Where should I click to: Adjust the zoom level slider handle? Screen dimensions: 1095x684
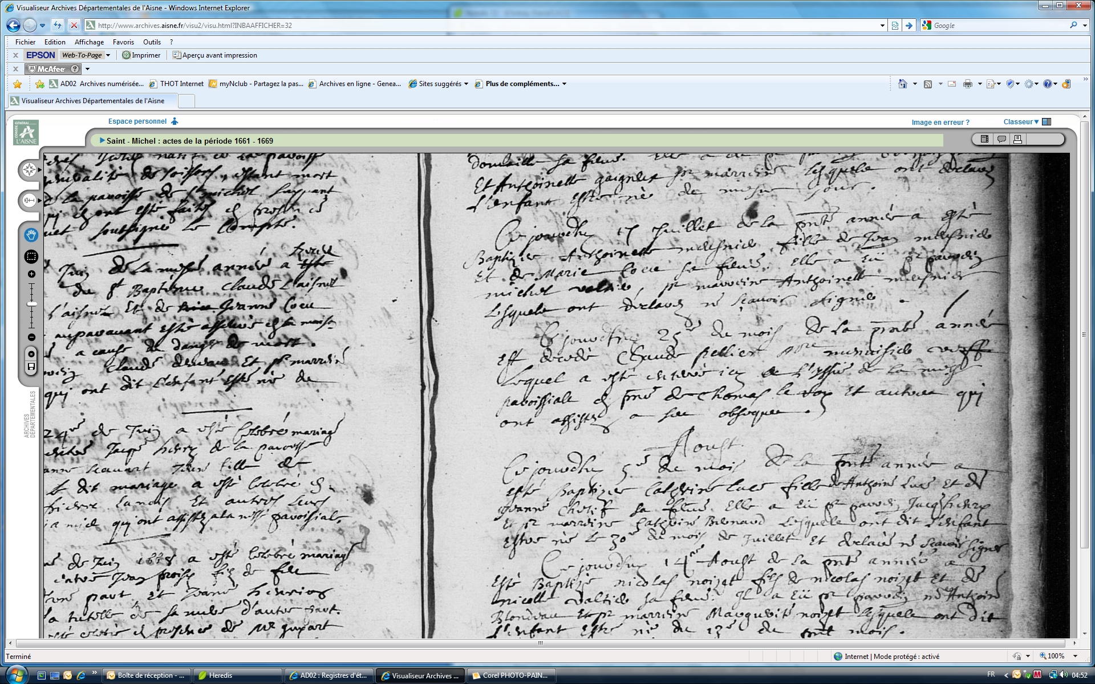click(x=31, y=304)
